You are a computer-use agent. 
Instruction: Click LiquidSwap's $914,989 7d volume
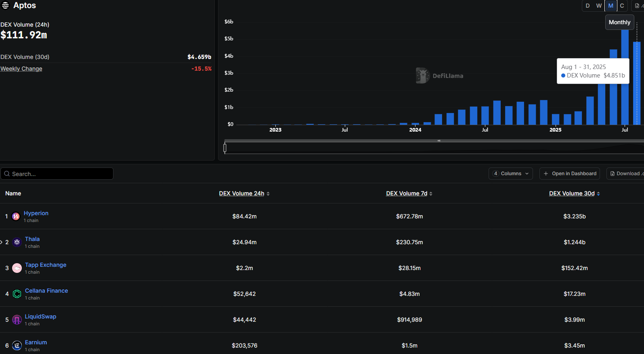409,320
